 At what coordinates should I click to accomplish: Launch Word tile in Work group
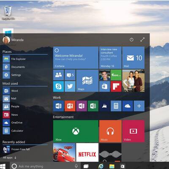pos(58,106)
